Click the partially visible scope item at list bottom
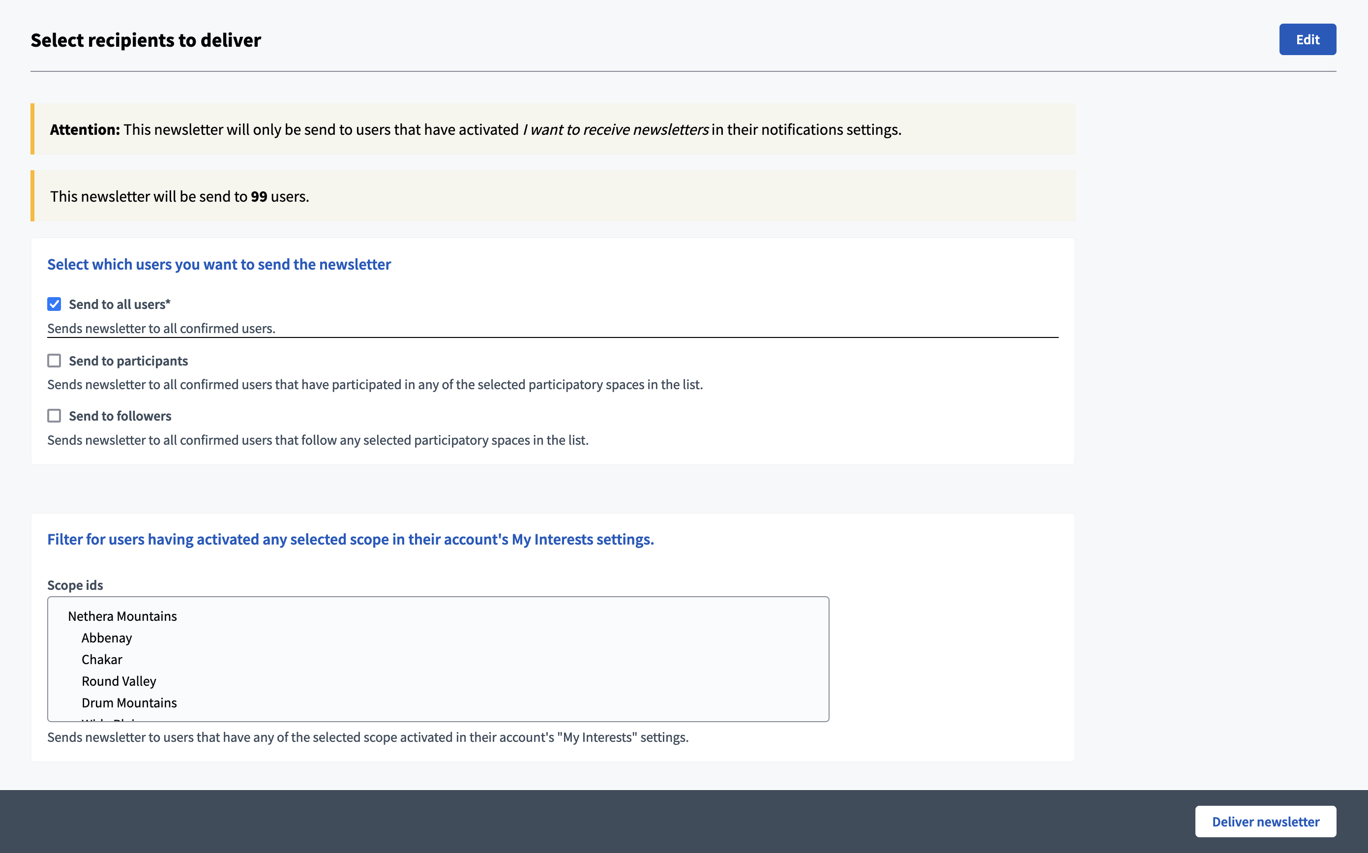Image resolution: width=1368 pixels, height=853 pixels. click(110, 719)
